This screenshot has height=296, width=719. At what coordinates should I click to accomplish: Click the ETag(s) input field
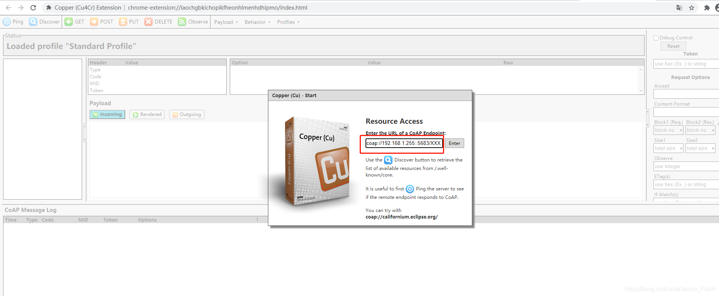click(x=686, y=185)
